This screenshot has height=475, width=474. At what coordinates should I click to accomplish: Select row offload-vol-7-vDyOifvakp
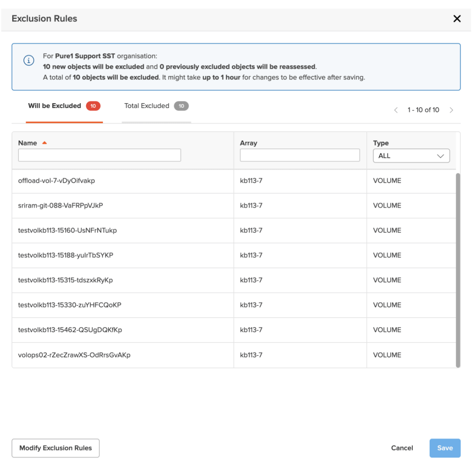[234, 181]
